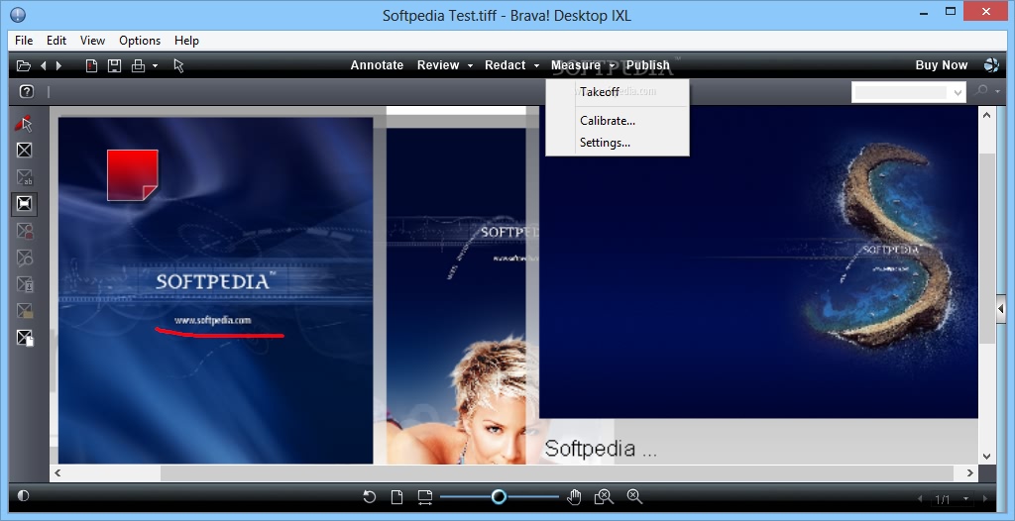Go to the previous document with the left arrow

coord(44,65)
